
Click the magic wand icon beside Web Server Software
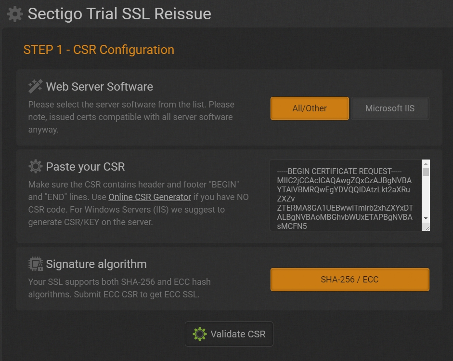click(x=36, y=87)
